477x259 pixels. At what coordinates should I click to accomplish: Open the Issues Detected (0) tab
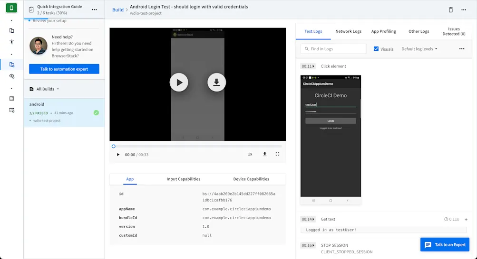tap(454, 31)
